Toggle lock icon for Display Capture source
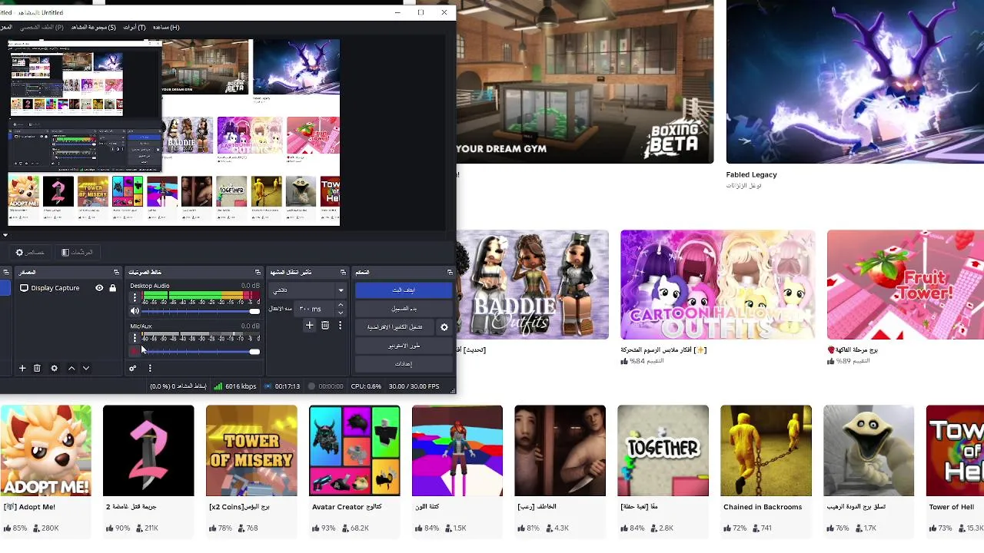984x553 pixels. 112,288
